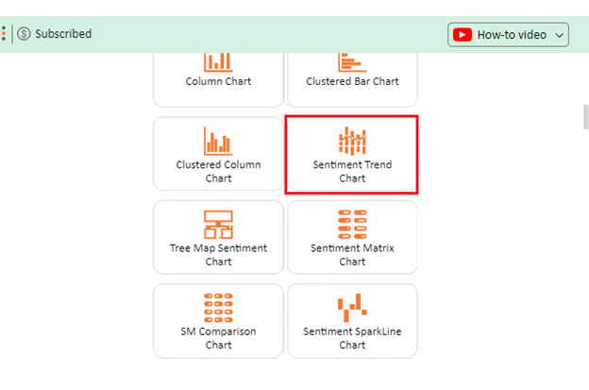Choose the Clustered Column Chart icon
Image resolution: width=589 pixels, height=390 pixels.
coord(218,141)
